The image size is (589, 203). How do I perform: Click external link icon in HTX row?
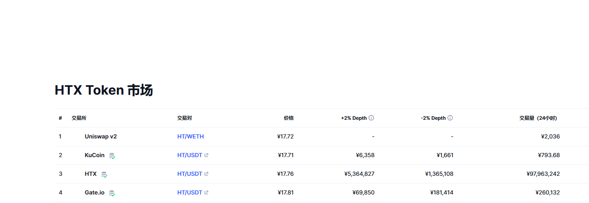[x=206, y=174]
